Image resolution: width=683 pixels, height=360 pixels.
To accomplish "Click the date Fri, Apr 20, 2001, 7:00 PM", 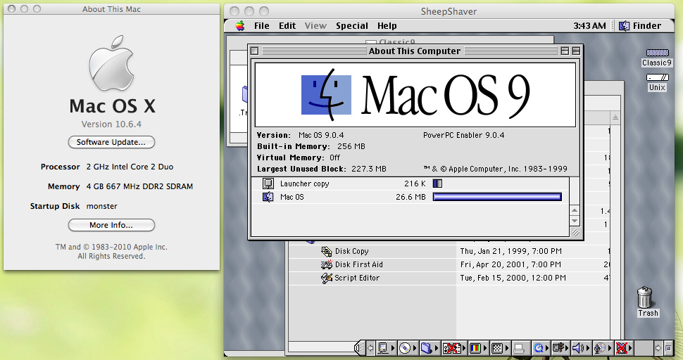I will click(x=510, y=264).
